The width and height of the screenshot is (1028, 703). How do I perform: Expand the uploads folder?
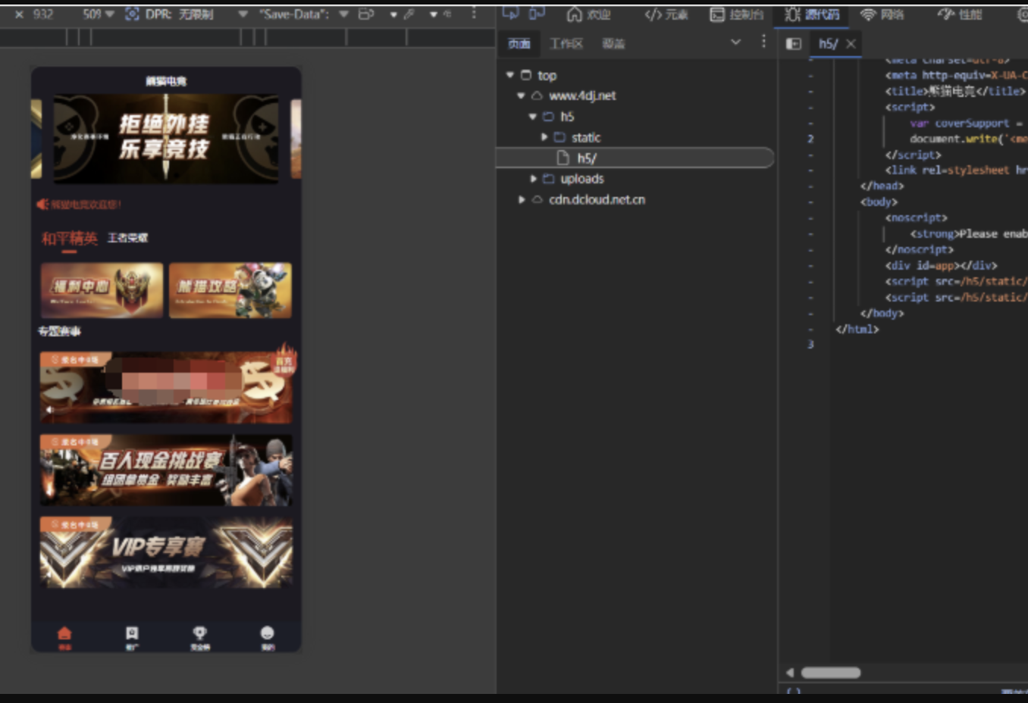pos(534,179)
